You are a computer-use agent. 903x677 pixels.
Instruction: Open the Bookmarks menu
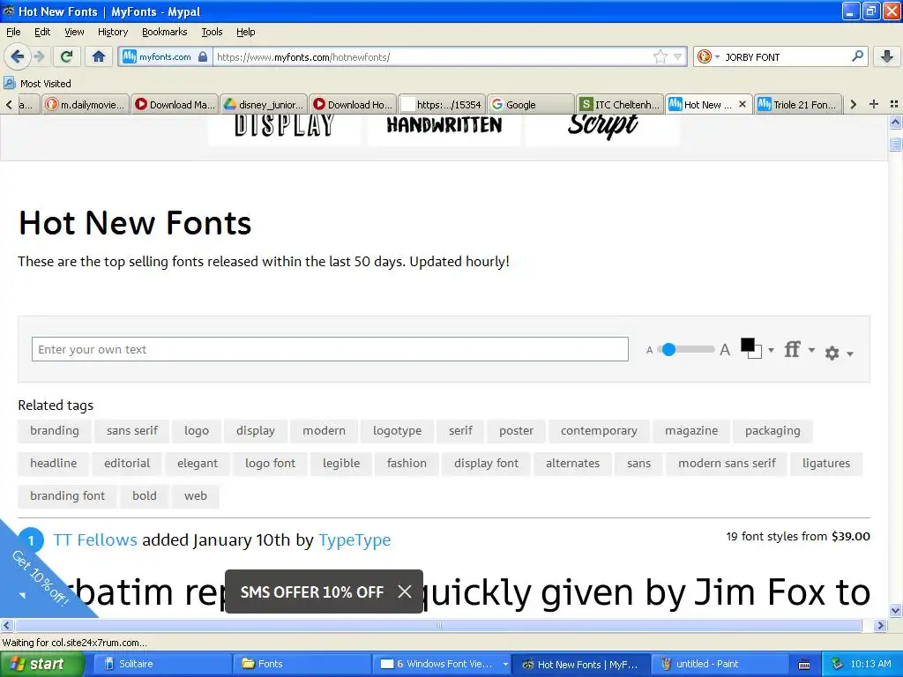click(164, 32)
